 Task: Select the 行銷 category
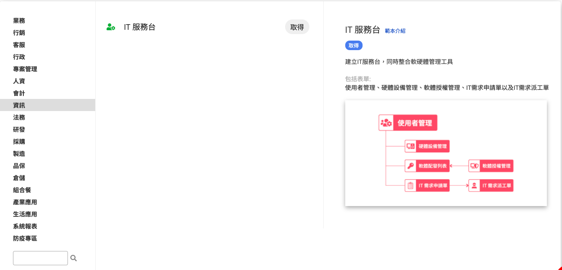pos(19,33)
